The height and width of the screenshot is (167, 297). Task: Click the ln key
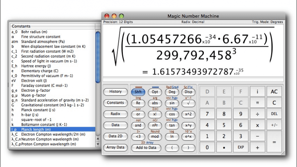pyautogui.click(x=172, y=137)
